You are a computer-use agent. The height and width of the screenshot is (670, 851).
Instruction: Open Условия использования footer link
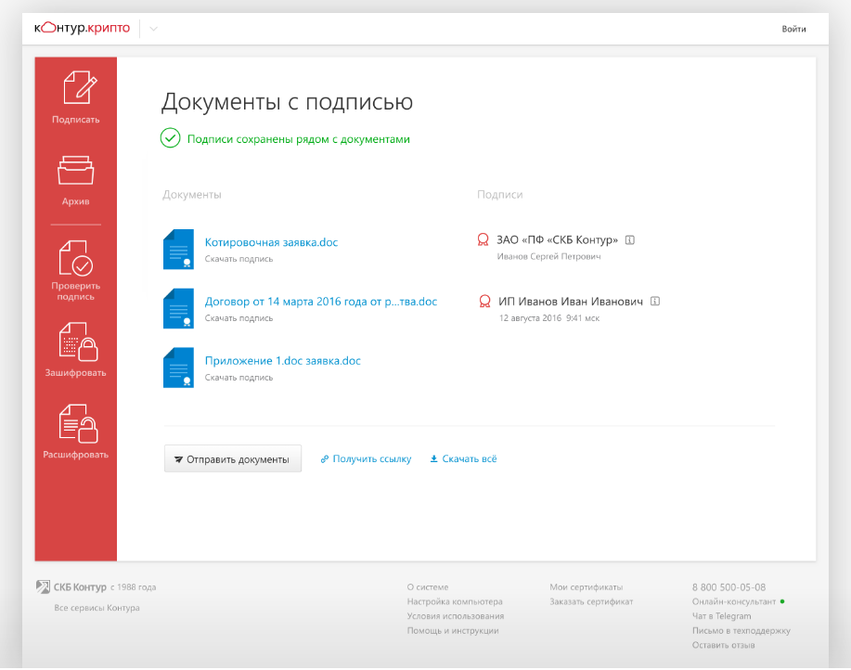(456, 616)
